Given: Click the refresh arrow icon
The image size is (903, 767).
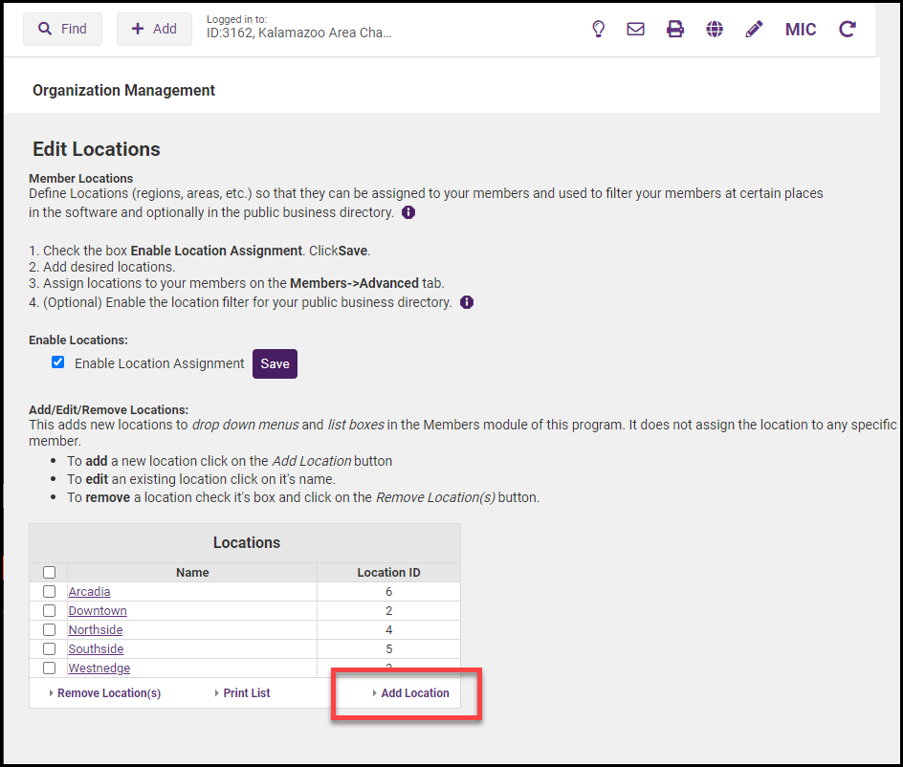Looking at the screenshot, I should coord(847,29).
